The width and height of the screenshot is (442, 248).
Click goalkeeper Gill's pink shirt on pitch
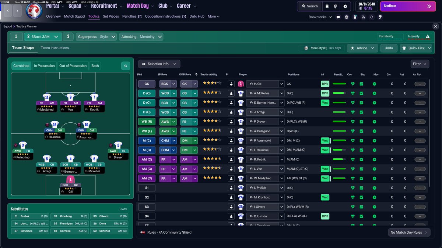tap(71, 180)
